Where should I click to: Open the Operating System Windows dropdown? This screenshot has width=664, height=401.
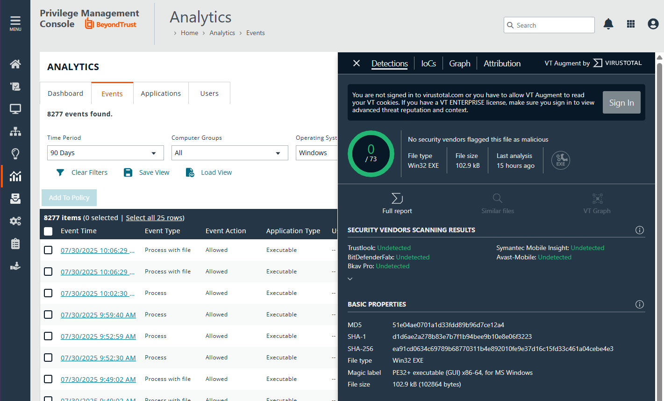[x=316, y=153]
